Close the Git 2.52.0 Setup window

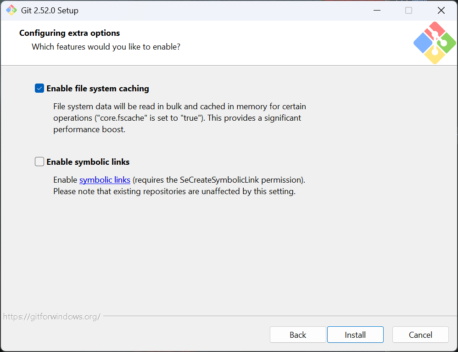pos(441,10)
